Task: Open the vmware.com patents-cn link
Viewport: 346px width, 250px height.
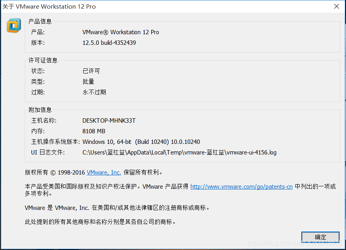Action: tap(242, 187)
